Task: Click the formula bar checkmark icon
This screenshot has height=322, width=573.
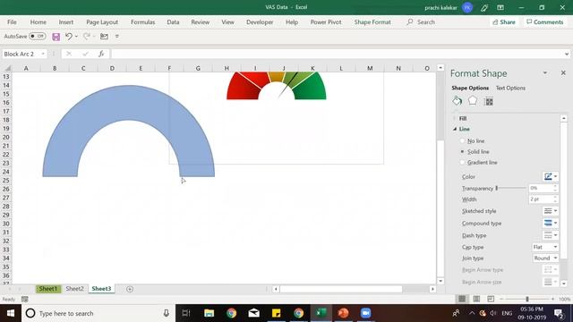Action: [x=85, y=54]
